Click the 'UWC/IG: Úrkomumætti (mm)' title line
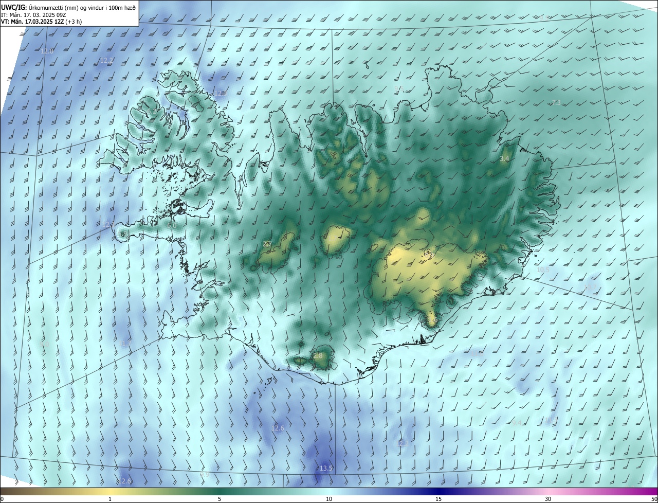This screenshot has height=503, width=658. pos(68,7)
